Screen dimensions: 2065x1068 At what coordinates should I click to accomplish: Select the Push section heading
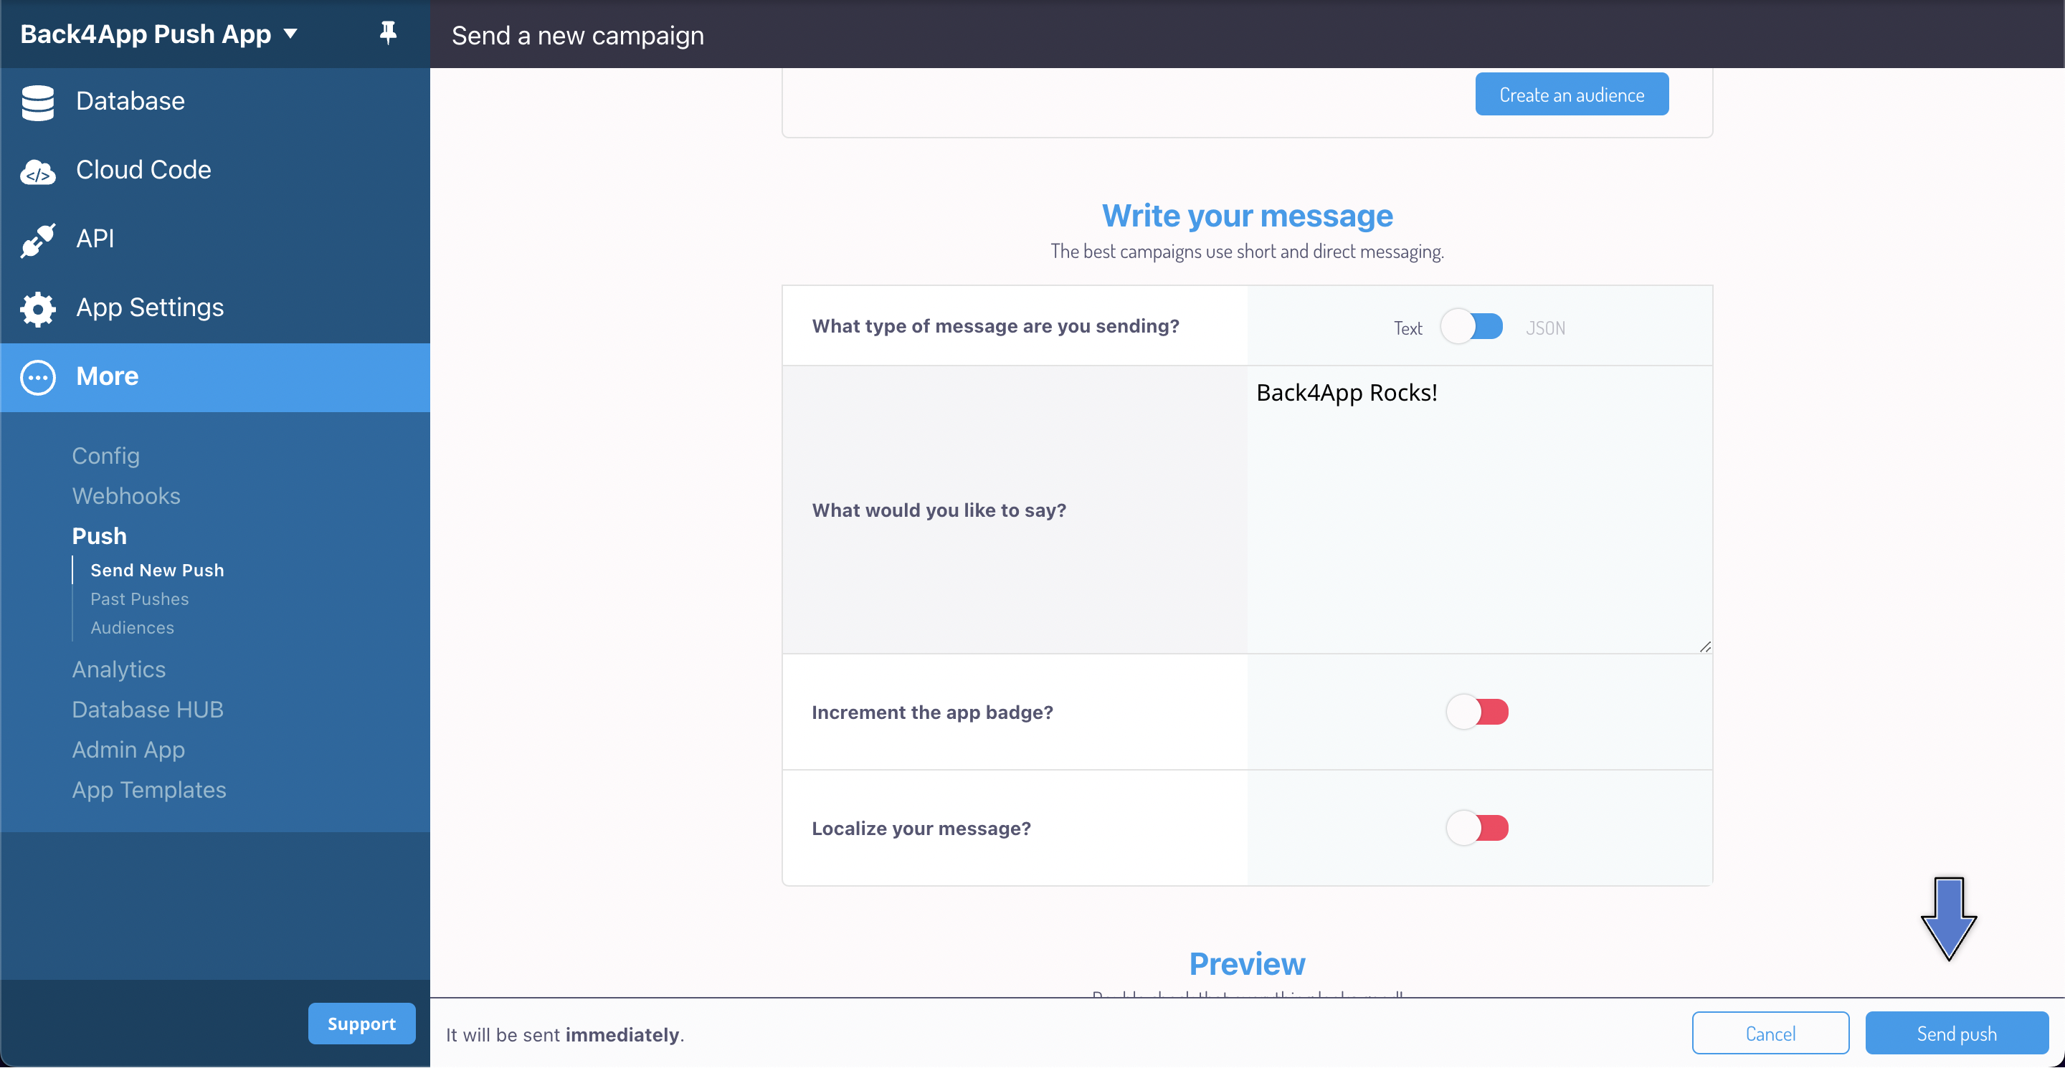100,536
